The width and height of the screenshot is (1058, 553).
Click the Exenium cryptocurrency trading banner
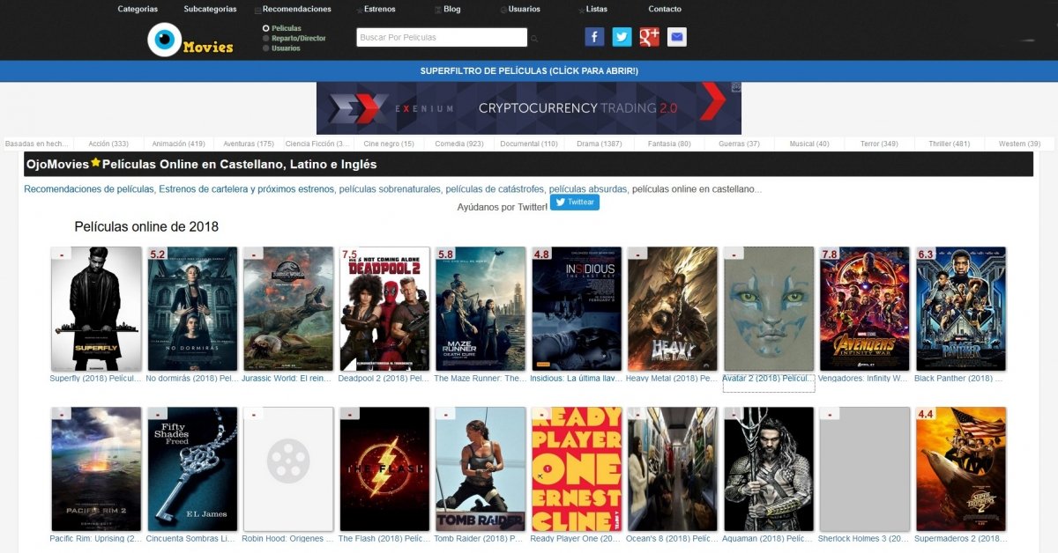coord(529,108)
